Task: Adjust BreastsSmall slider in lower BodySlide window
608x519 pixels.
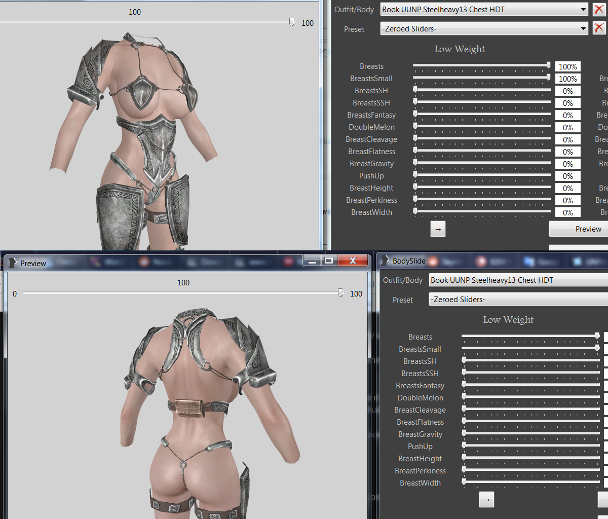Action: point(530,349)
